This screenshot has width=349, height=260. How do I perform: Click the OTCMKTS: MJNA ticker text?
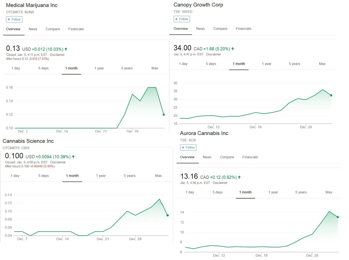click(20, 12)
